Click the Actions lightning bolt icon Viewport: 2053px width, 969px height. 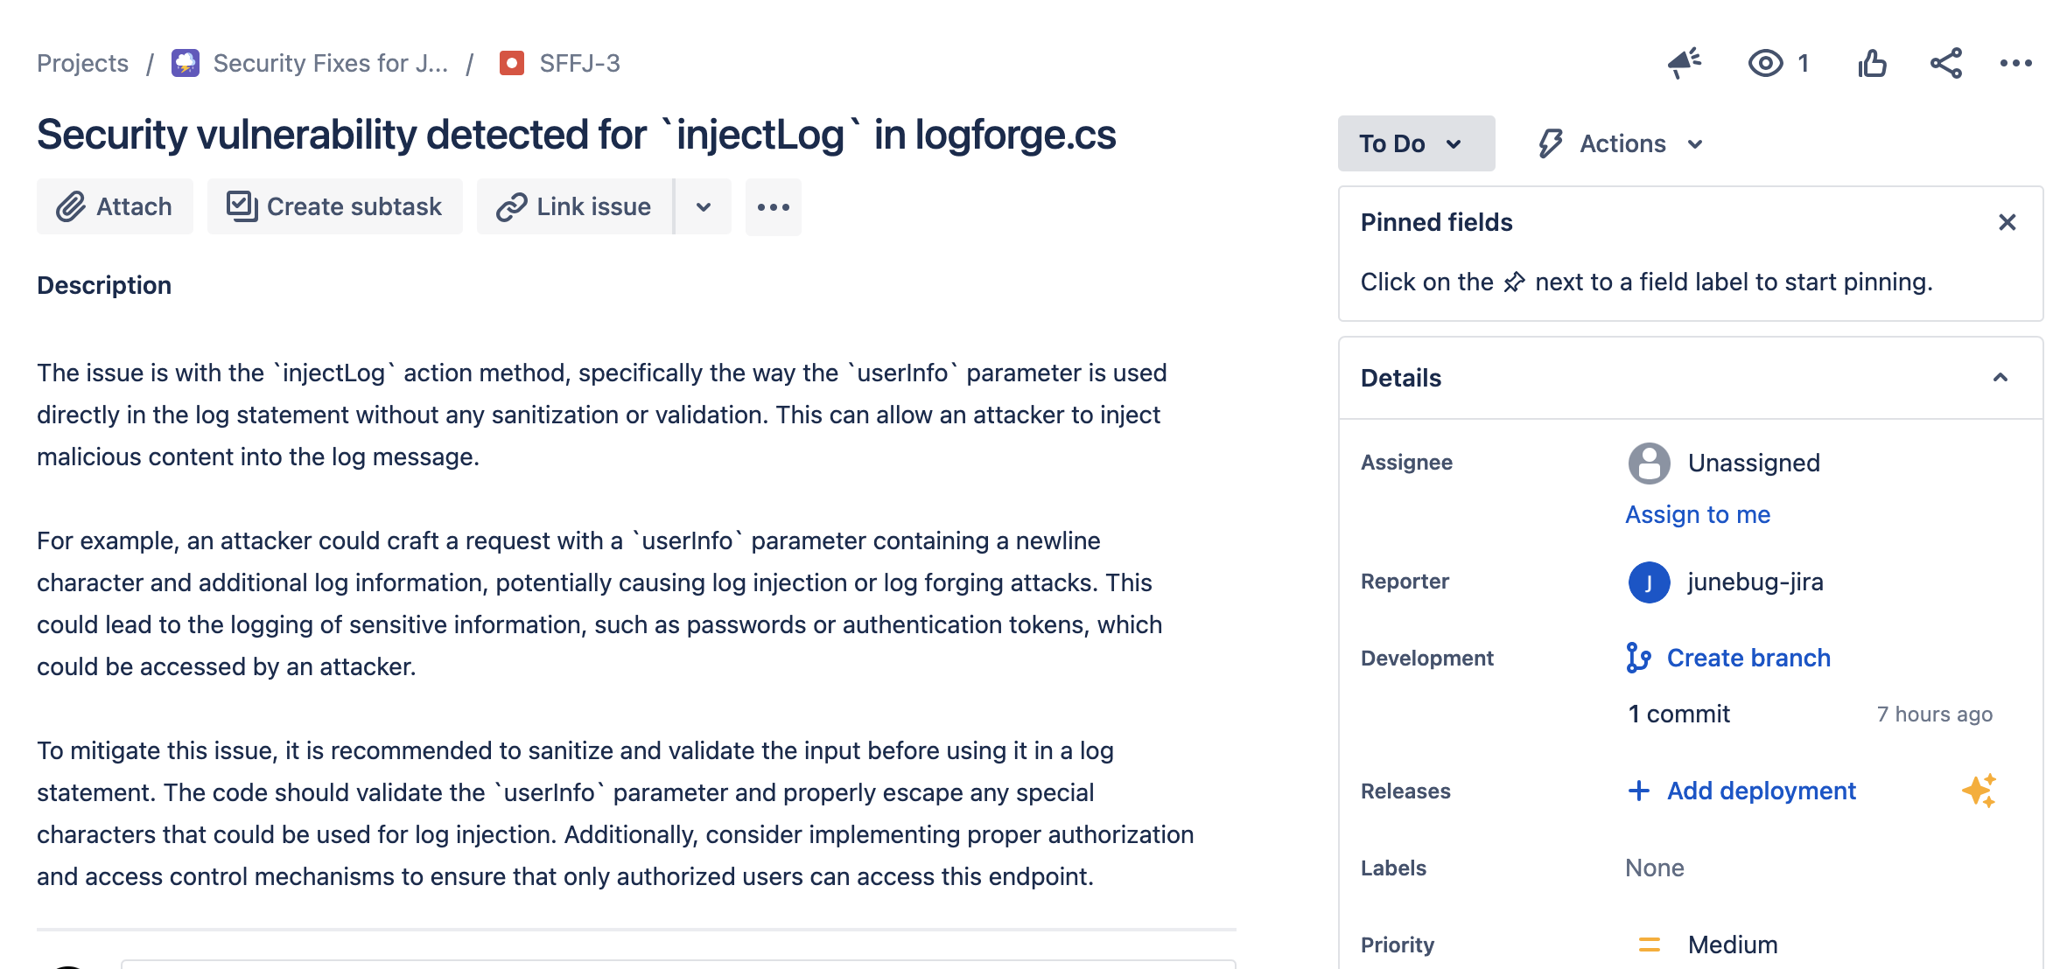click(1550, 143)
